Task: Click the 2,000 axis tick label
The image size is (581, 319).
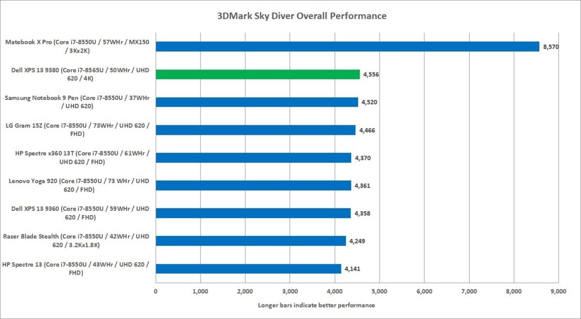Action: pos(245,291)
